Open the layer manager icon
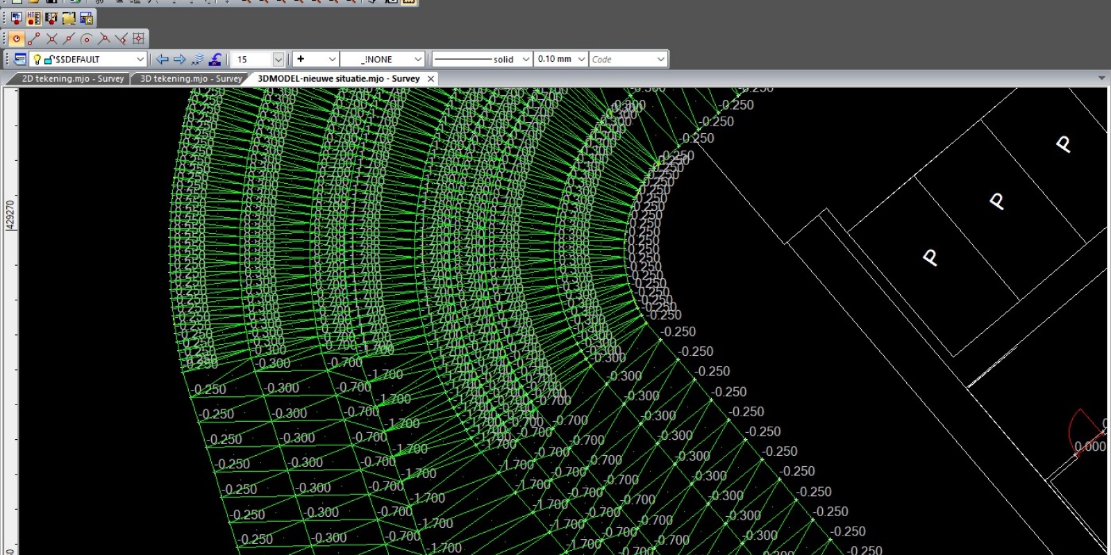Viewport: 1111px width, 555px height. (20, 60)
